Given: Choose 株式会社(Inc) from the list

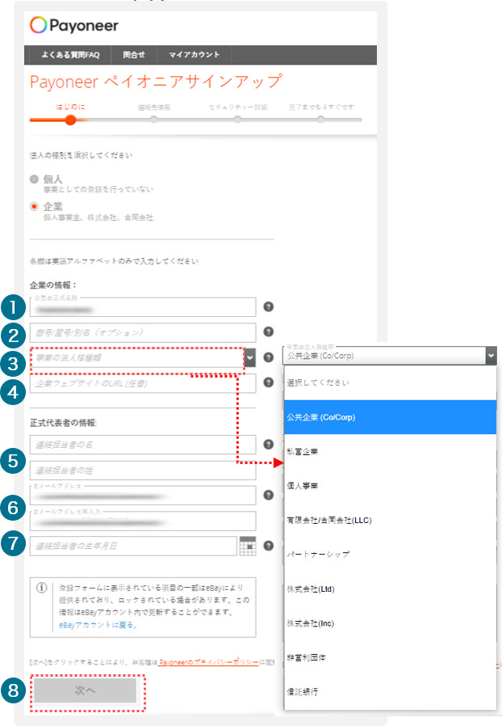Looking at the screenshot, I should click(390, 623).
